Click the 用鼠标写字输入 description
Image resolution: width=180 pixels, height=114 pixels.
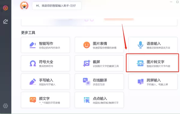[x=47, y=84]
